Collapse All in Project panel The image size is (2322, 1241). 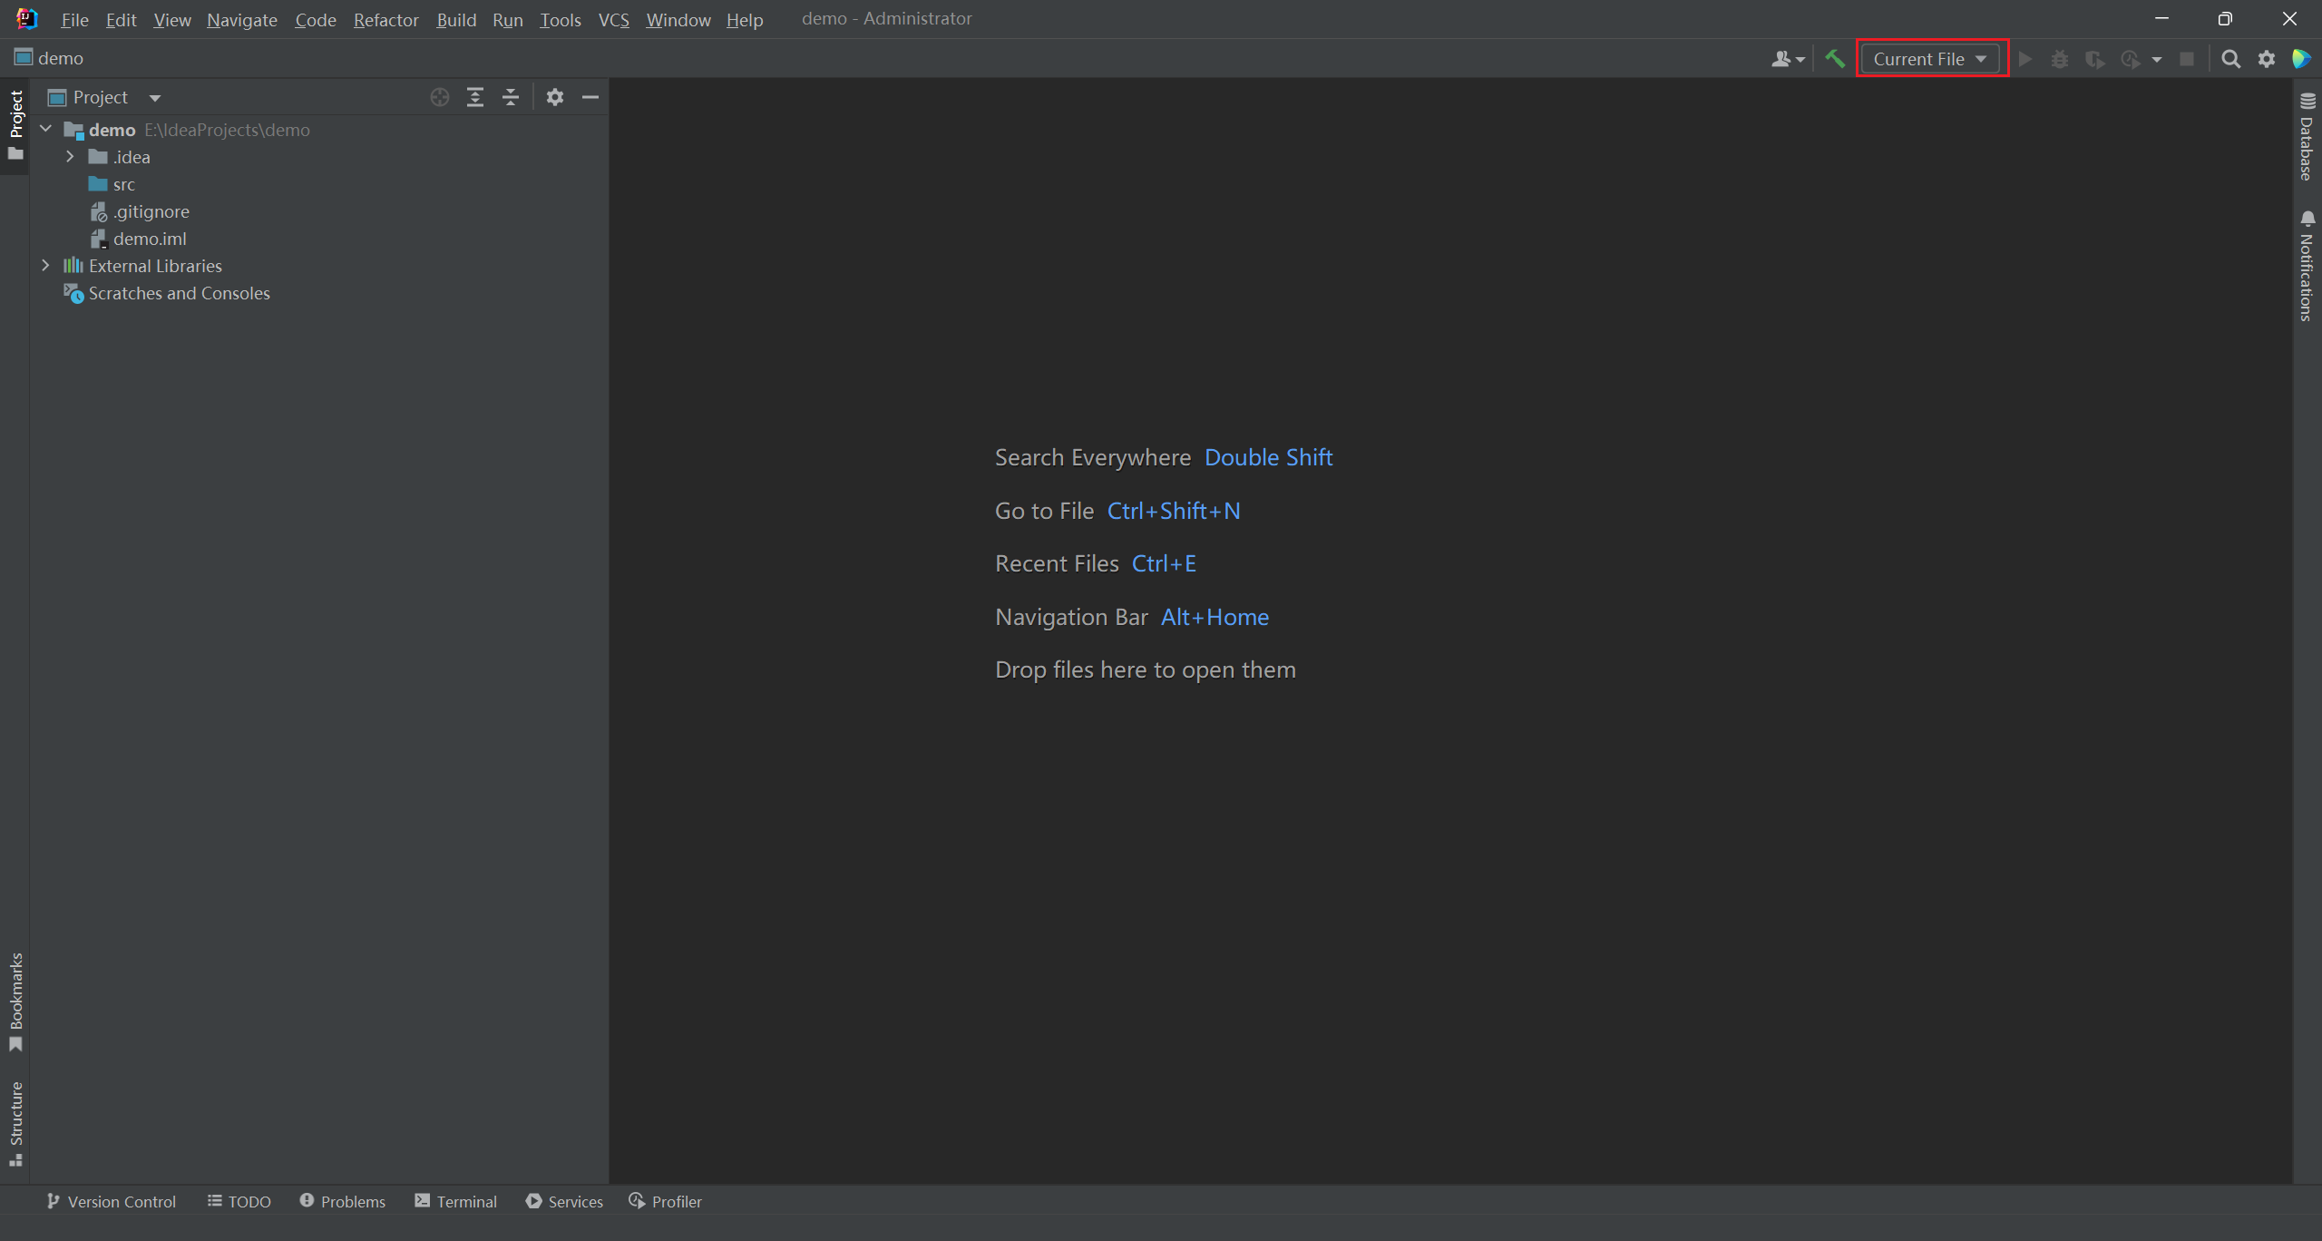coord(511,97)
